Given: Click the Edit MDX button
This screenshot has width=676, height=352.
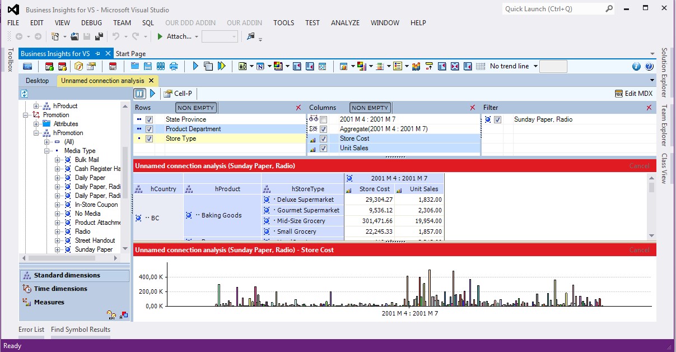Looking at the screenshot, I should [x=634, y=94].
